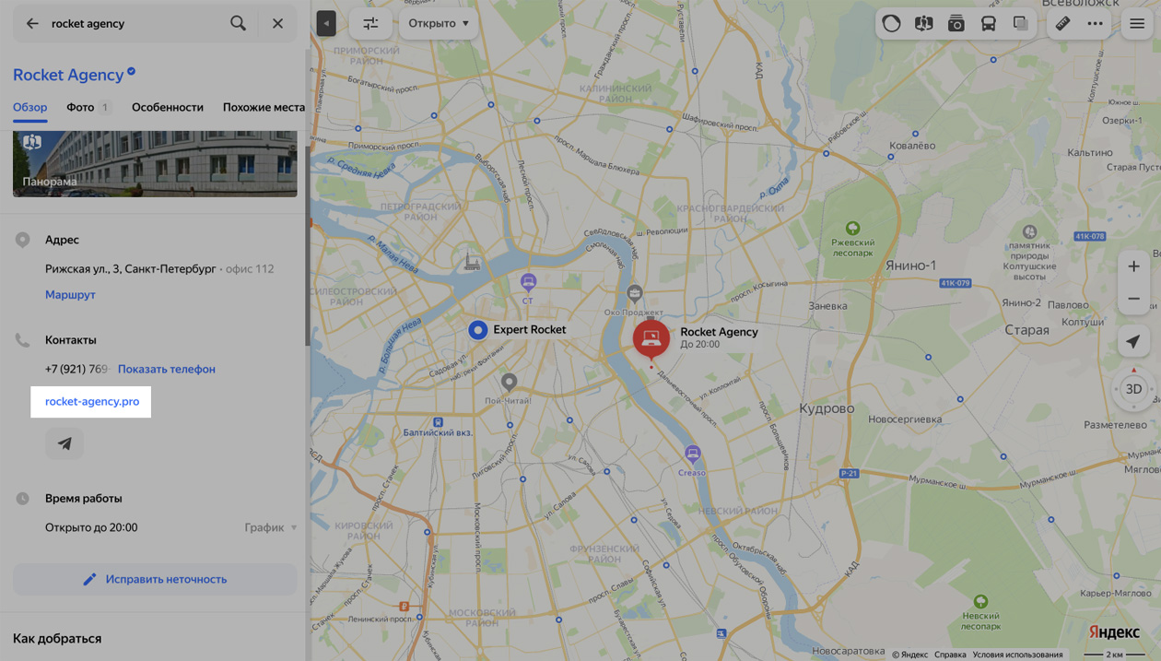The width and height of the screenshot is (1161, 661).
Task: Click the Справка help link
Action: 950,655
